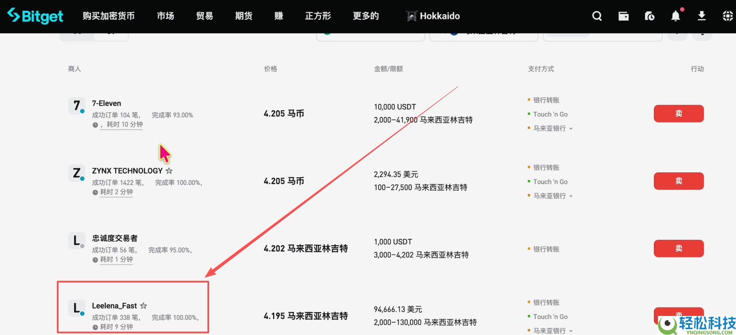Open the notifications bell icon
This screenshot has width=736, height=335.
(x=676, y=16)
